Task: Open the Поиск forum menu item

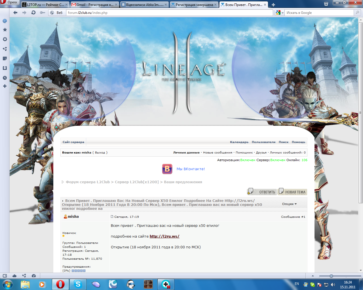Action: click(284, 142)
